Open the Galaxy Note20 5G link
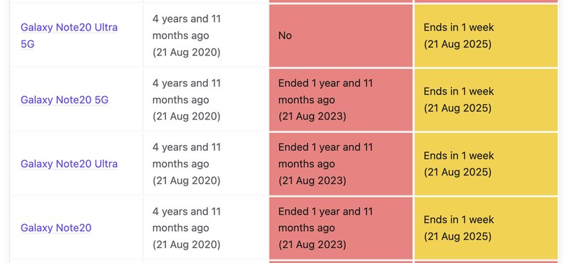This screenshot has width=570, height=263. [64, 100]
